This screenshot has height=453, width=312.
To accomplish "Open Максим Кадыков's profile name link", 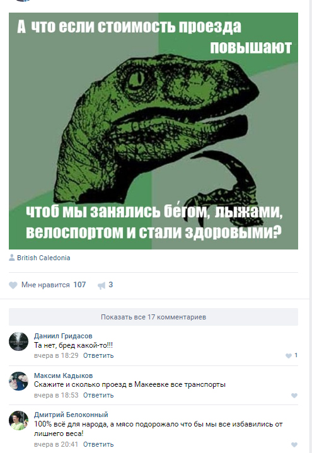I will (x=63, y=376).
